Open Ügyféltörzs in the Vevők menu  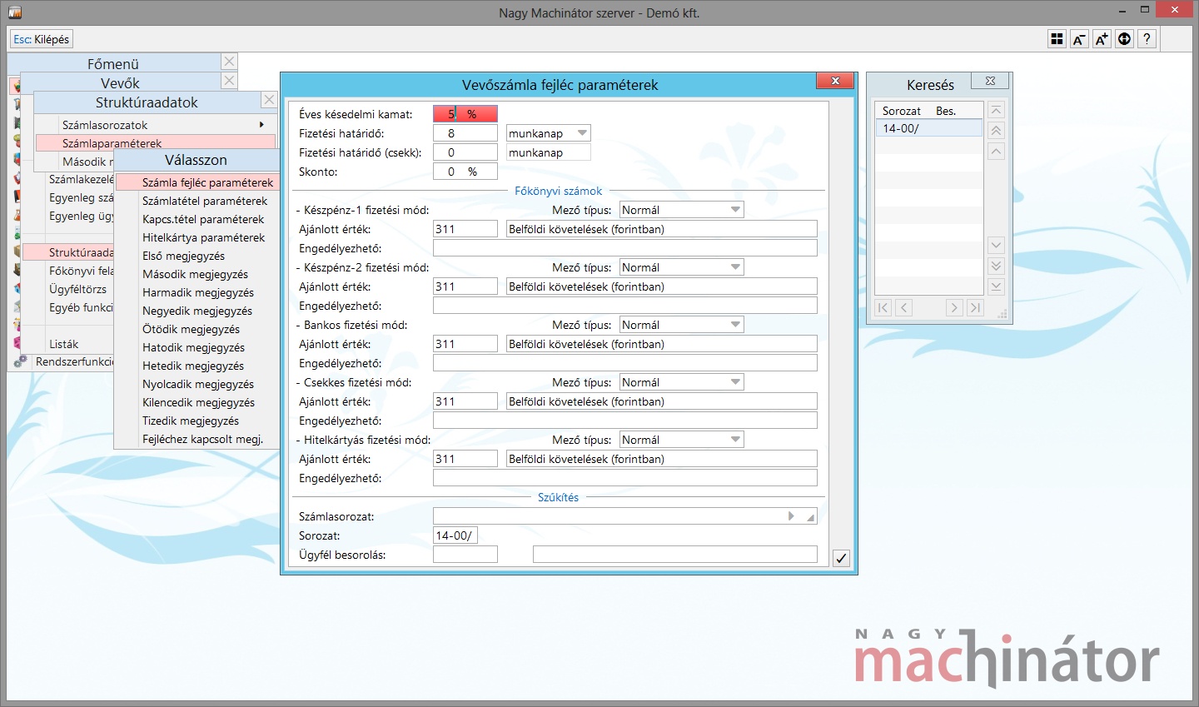pos(77,289)
